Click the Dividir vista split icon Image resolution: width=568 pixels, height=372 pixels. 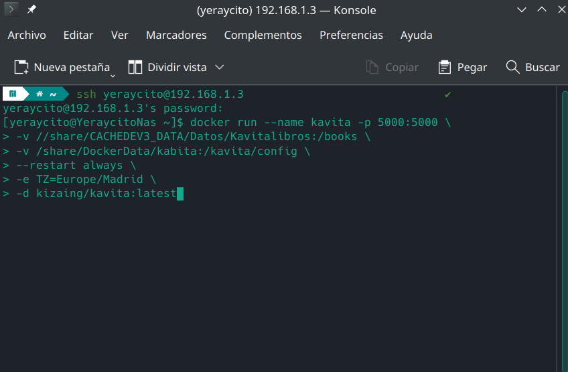[135, 67]
